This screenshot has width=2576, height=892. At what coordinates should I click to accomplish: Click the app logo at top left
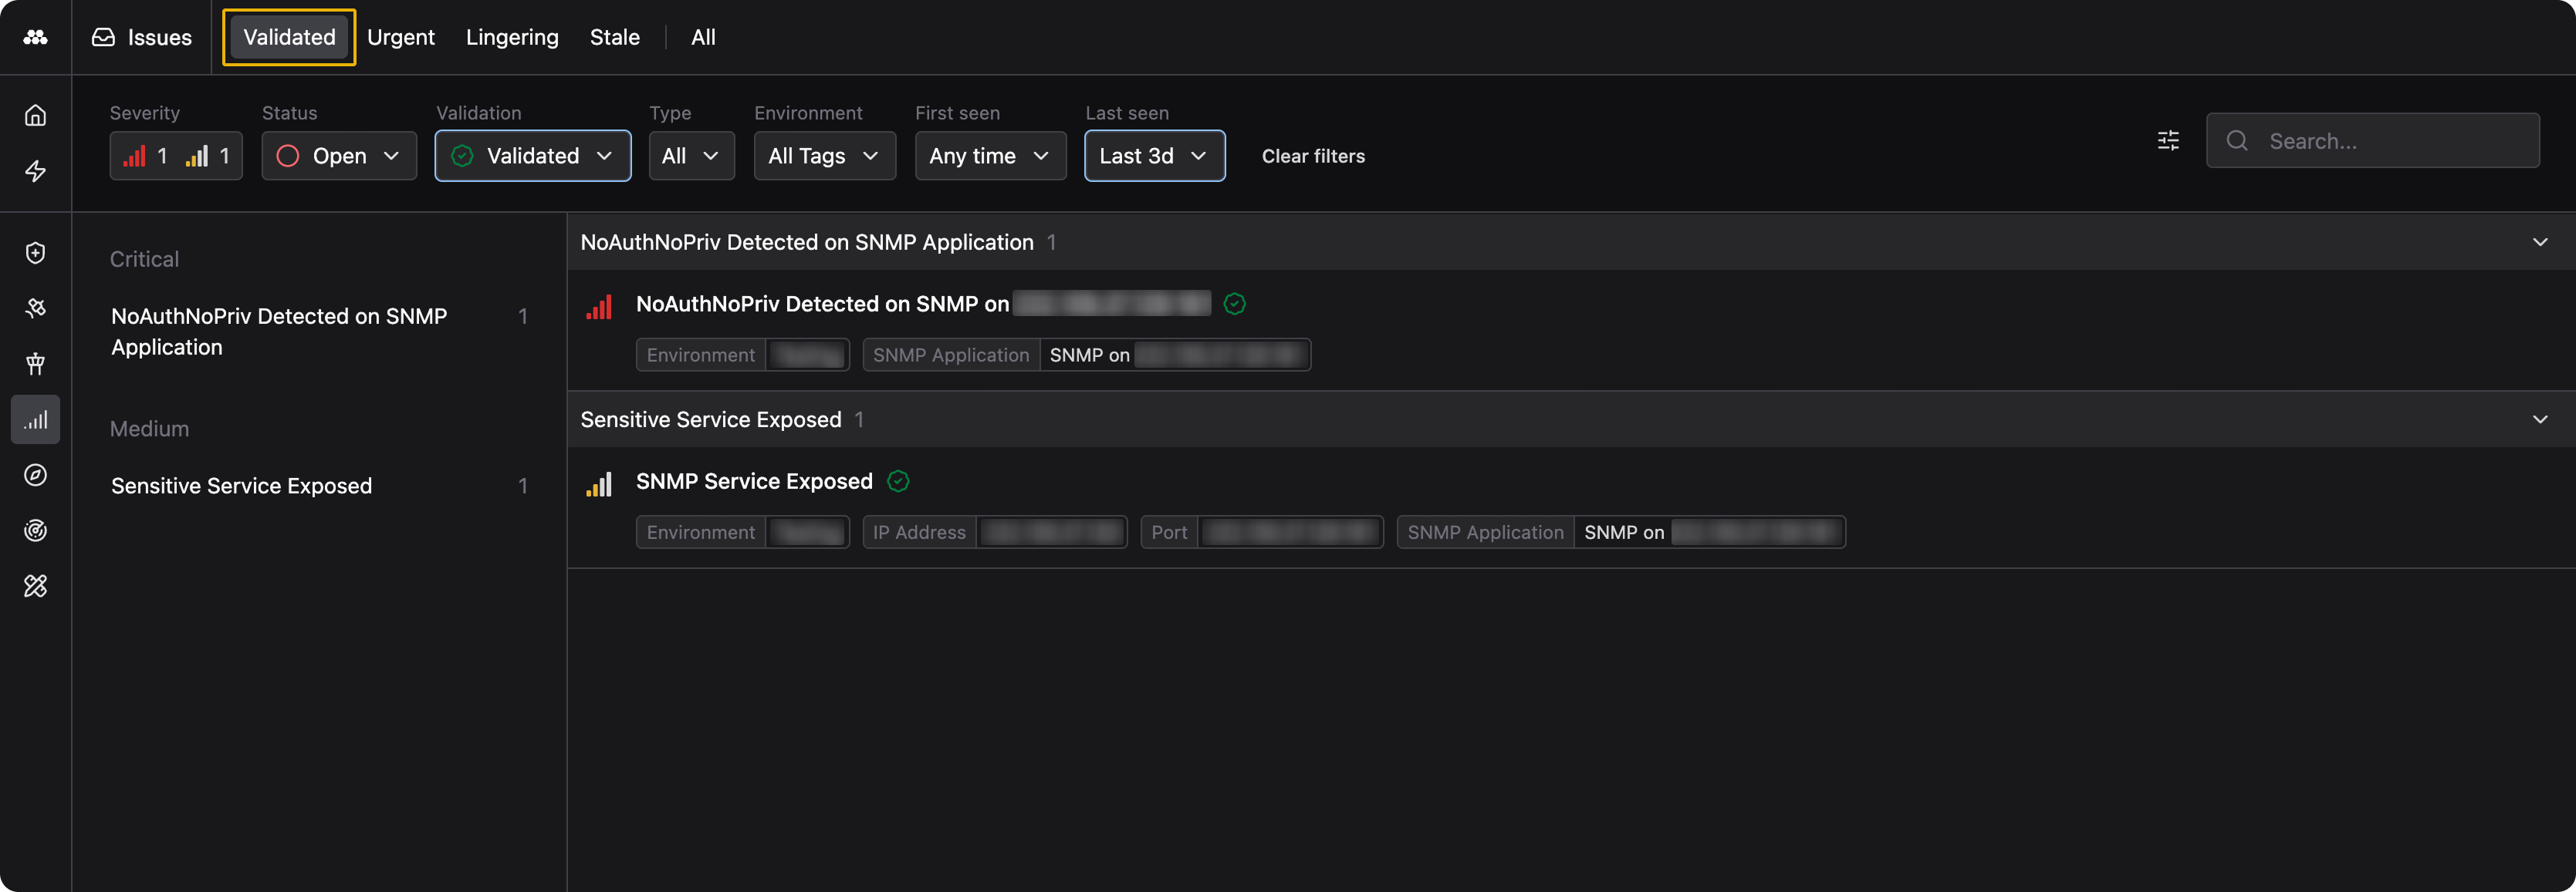click(x=35, y=37)
